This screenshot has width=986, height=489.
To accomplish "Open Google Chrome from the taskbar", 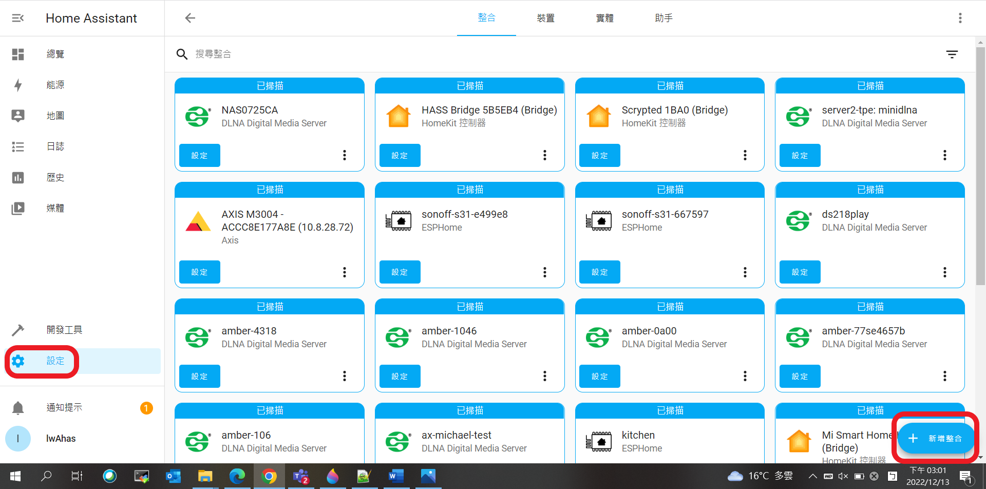I will [269, 476].
